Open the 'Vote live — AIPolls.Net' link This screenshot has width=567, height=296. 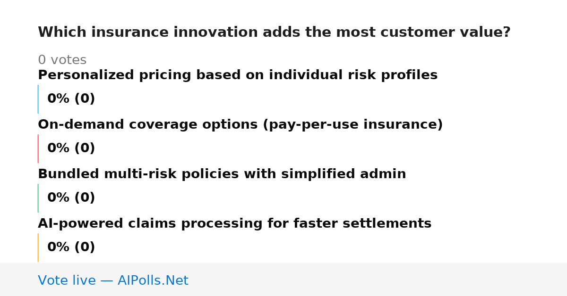113,281
